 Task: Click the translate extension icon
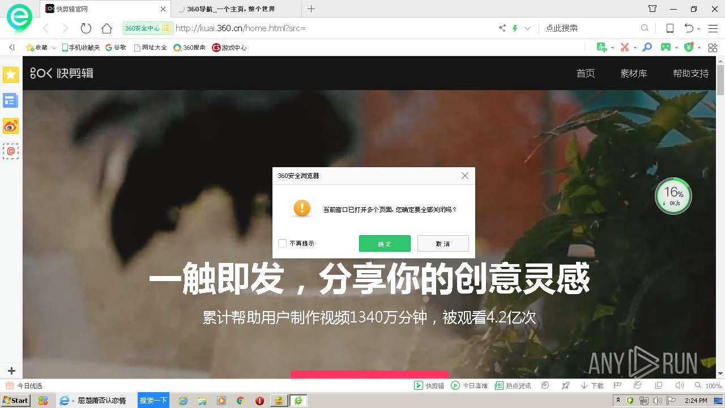[x=602, y=47]
